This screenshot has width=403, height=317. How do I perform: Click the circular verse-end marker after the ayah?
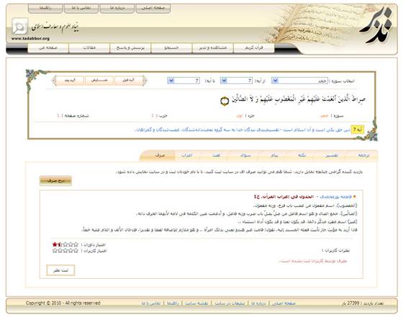tap(225, 101)
